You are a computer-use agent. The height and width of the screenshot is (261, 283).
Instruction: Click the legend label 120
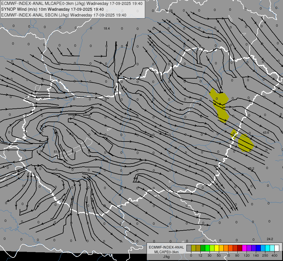(x=247, y=255)
